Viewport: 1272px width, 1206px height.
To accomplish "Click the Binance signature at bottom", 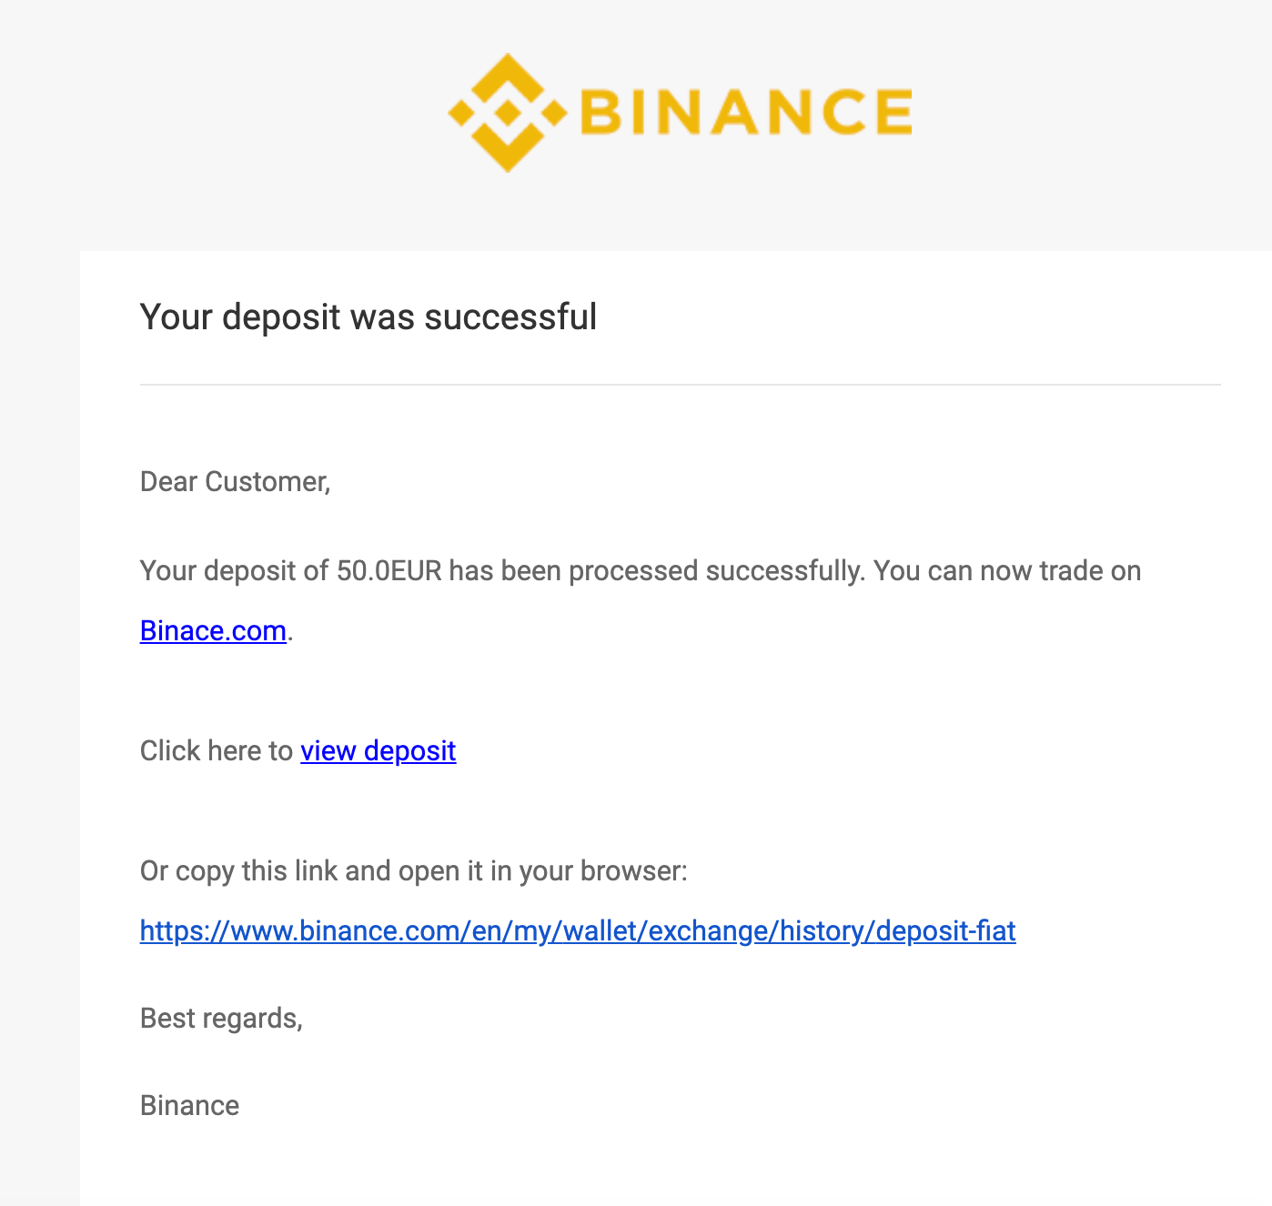I will (x=189, y=1105).
